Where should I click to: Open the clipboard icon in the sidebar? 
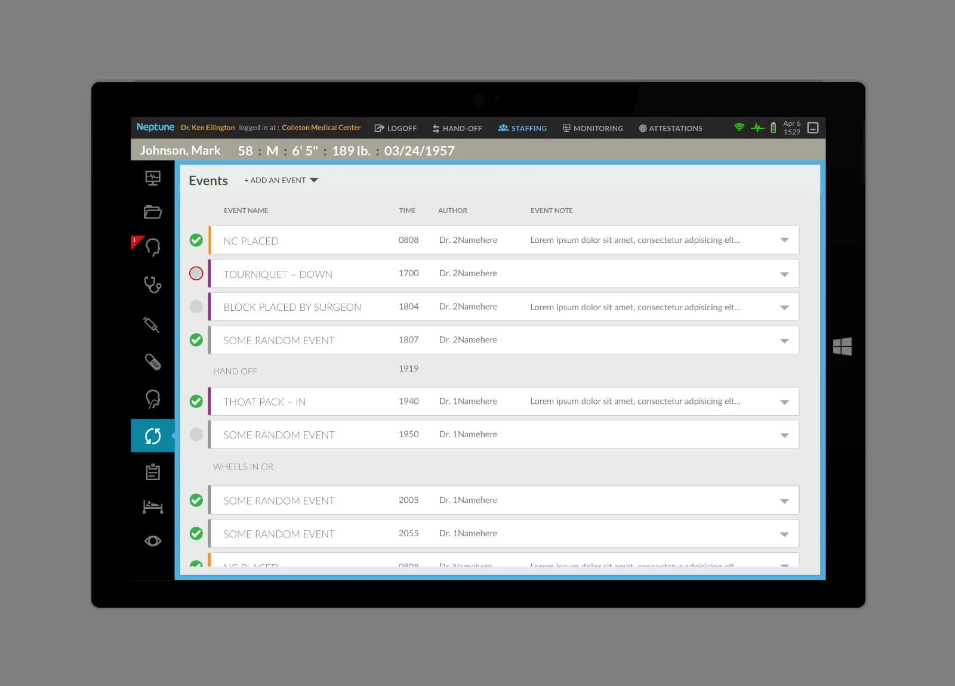pos(153,472)
